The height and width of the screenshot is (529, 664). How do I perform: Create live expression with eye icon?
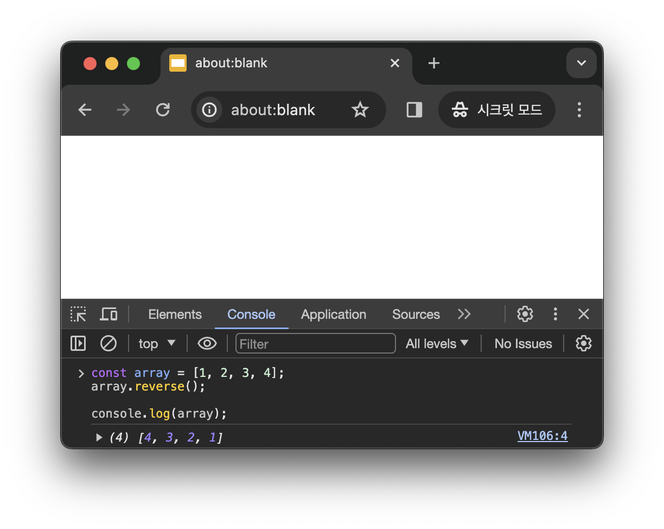(207, 343)
